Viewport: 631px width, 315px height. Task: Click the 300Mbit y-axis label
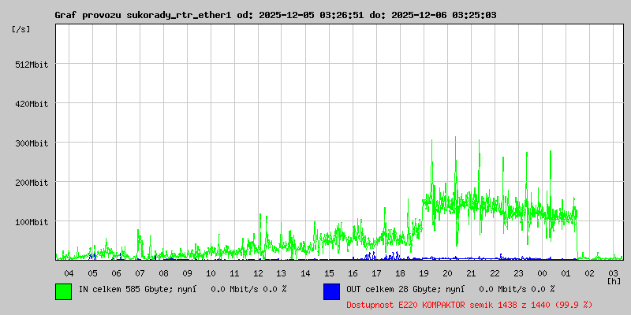tap(32, 143)
